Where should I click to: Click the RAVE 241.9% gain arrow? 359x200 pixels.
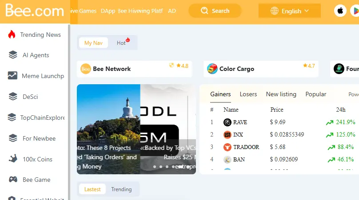(x=330, y=122)
